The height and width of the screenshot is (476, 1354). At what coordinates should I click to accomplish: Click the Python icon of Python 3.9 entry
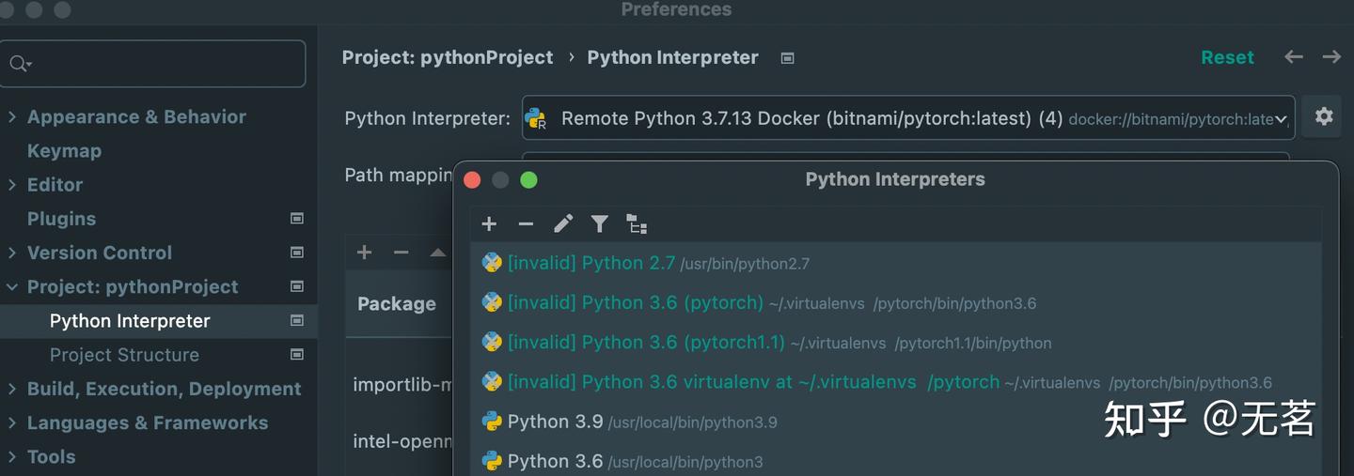click(x=492, y=422)
